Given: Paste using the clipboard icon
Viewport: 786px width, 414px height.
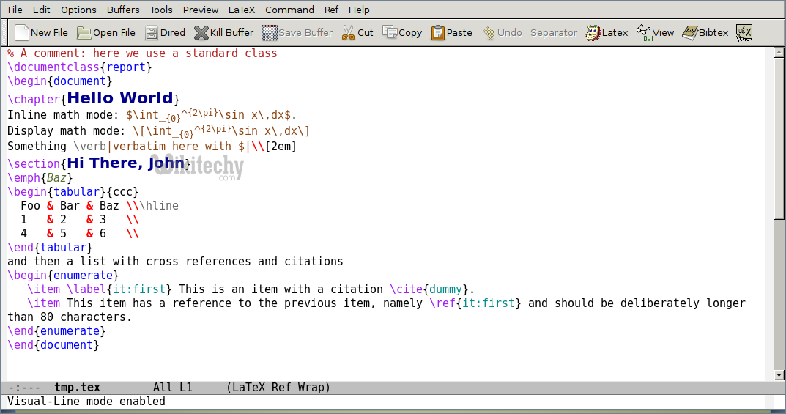Looking at the screenshot, I should coord(438,32).
